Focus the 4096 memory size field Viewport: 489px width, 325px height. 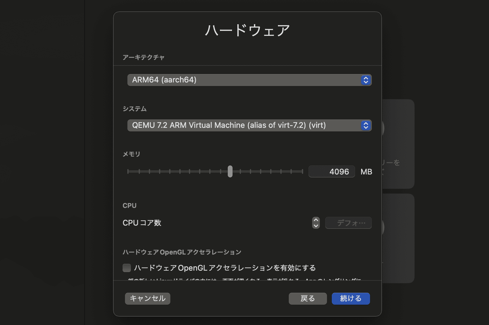(x=331, y=172)
